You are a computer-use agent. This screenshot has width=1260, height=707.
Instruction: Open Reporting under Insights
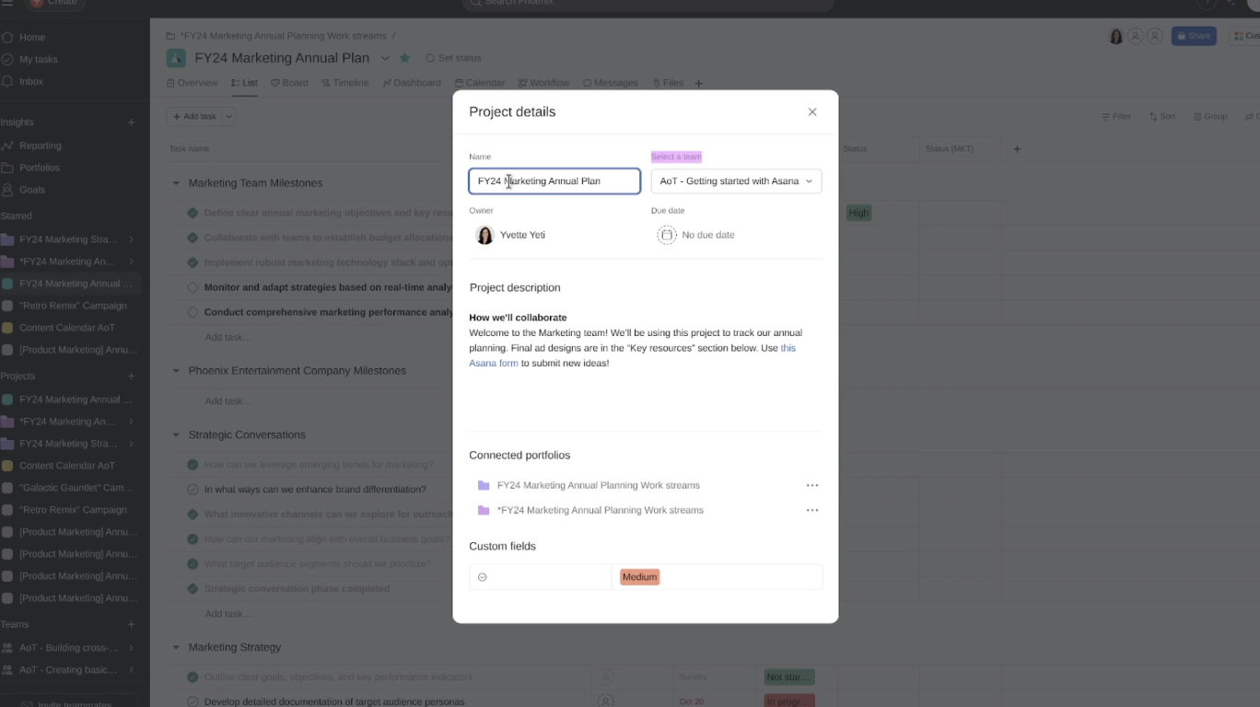[x=41, y=145]
